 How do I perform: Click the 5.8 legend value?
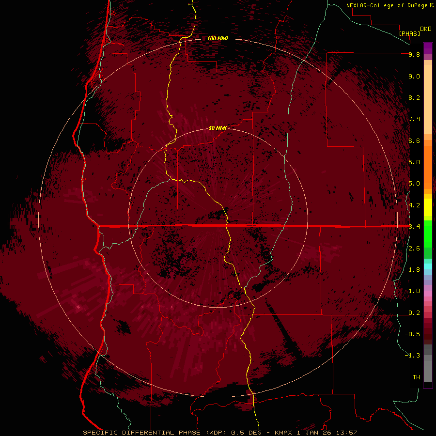point(414,162)
